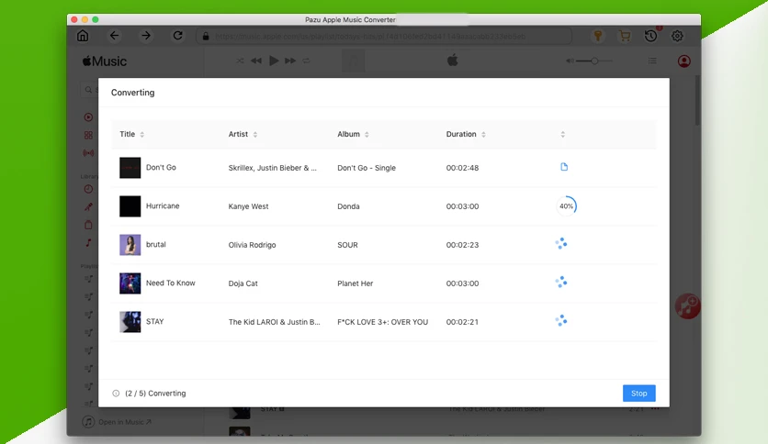Skip to next track
The image size is (768, 444).
(290, 61)
